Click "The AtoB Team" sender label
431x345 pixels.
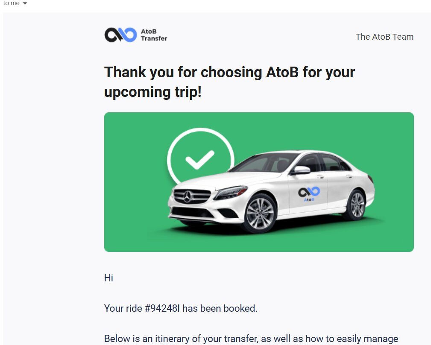[x=384, y=37]
